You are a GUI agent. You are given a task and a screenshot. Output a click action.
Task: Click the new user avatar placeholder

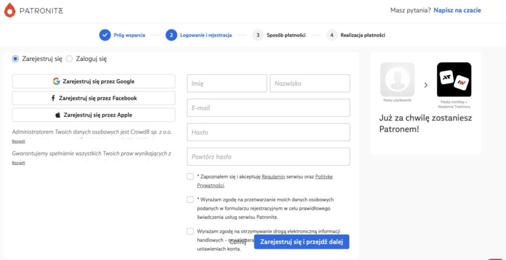pyautogui.click(x=397, y=79)
